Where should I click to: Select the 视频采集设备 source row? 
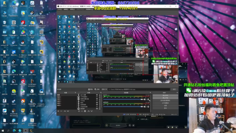pos(89,99)
